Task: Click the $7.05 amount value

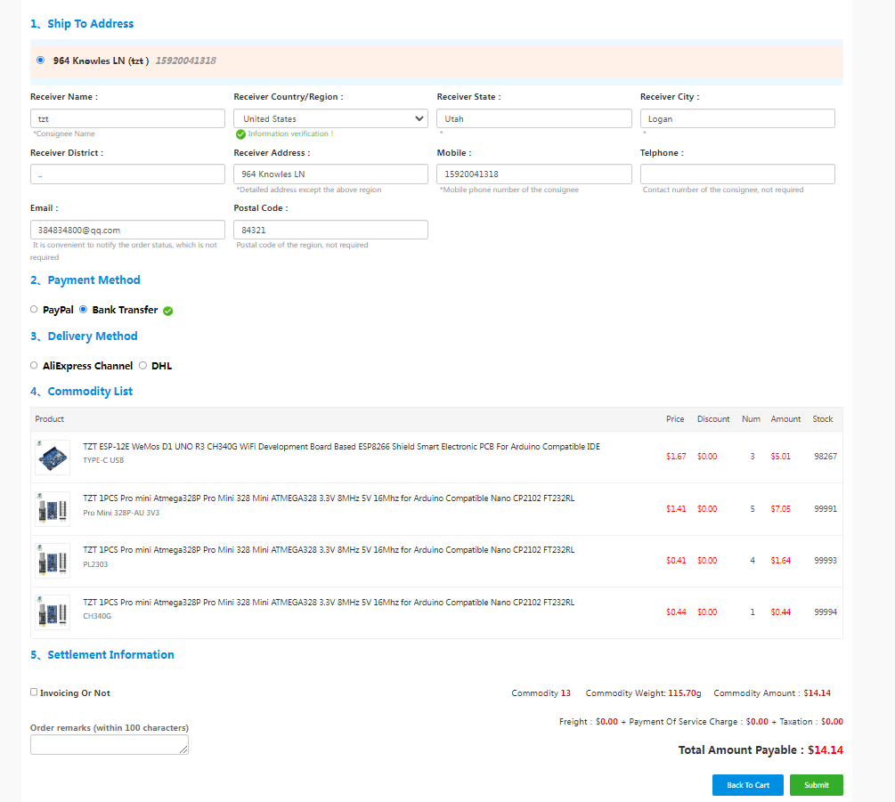Action: click(780, 509)
